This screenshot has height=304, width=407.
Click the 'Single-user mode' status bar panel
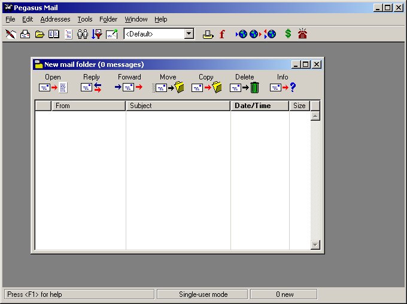202,294
